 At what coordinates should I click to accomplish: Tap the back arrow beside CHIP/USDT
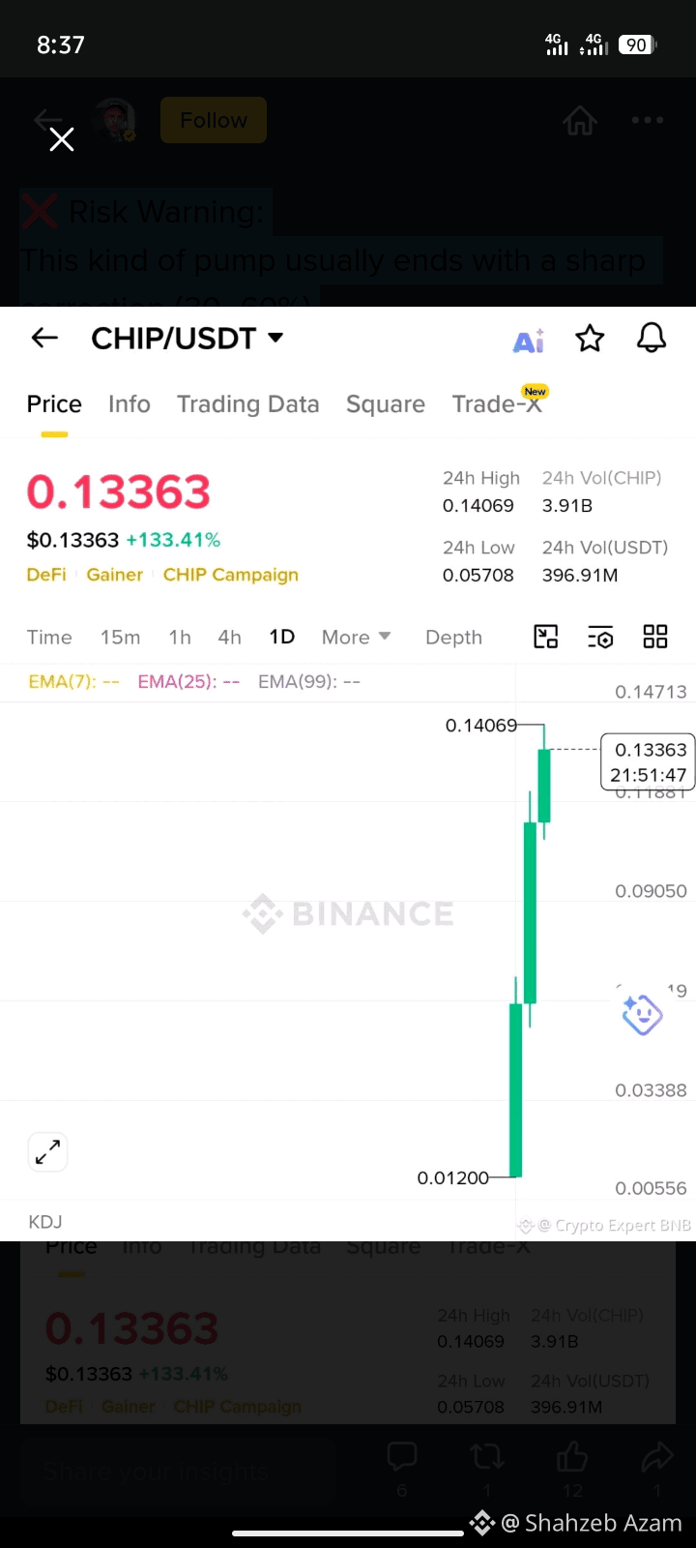(x=44, y=338)
